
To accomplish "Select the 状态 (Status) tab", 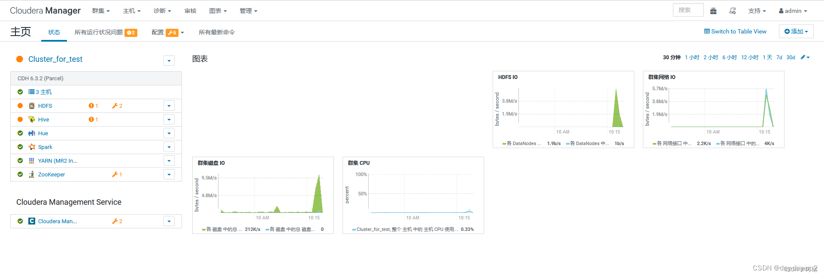I will pos(54,32).
